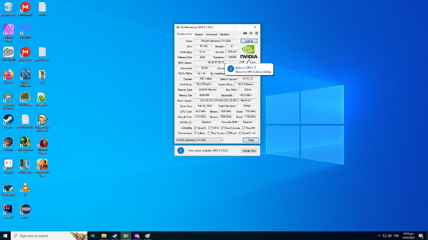This screenshot has width=428, height=240.
Task: Toggle the PhysX checkbox
Action: [227, 133]
